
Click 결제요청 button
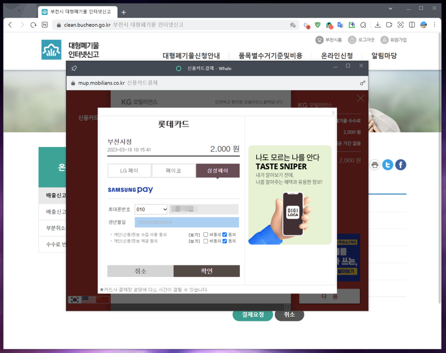coord(253,315)
